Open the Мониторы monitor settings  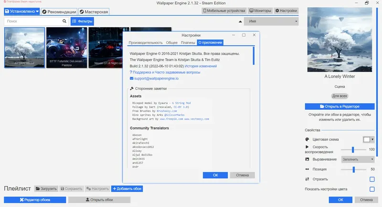click(x=260, y=10)
